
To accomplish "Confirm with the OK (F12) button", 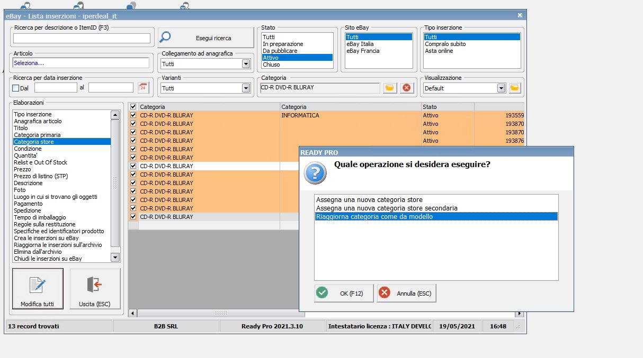I will (x=344, y=293).
